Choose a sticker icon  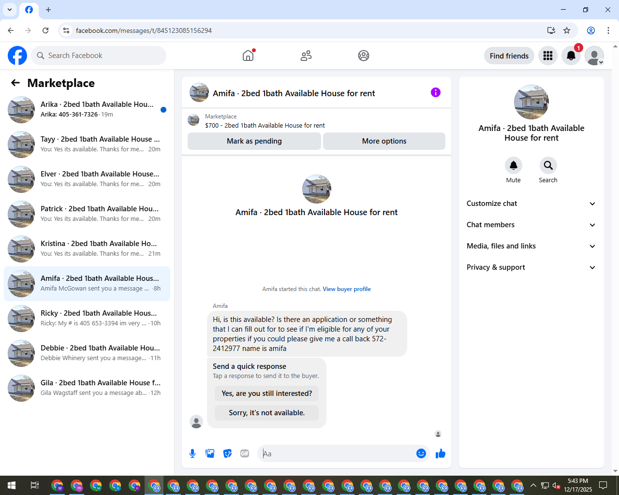[x=227, y=453]
